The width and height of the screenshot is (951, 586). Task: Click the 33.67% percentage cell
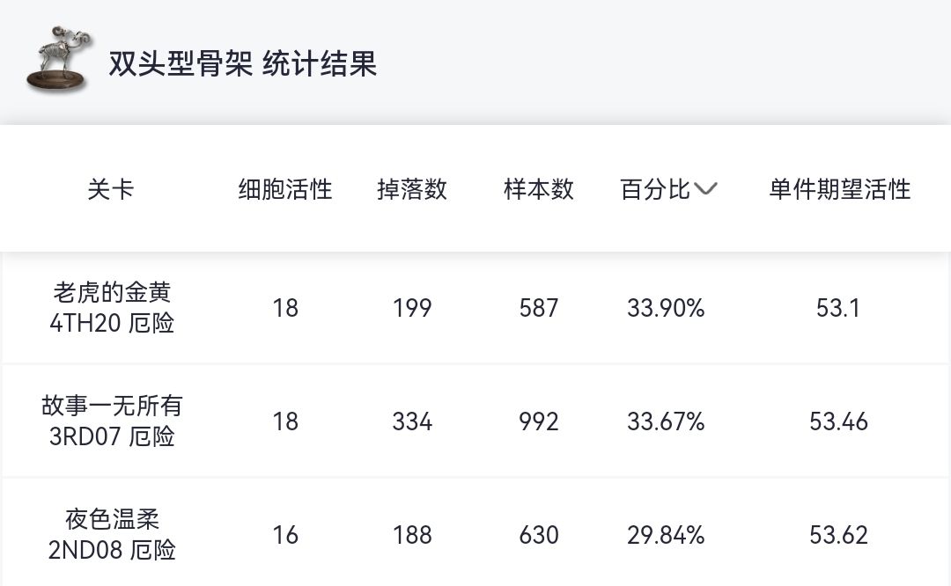[x=666, y=421]
